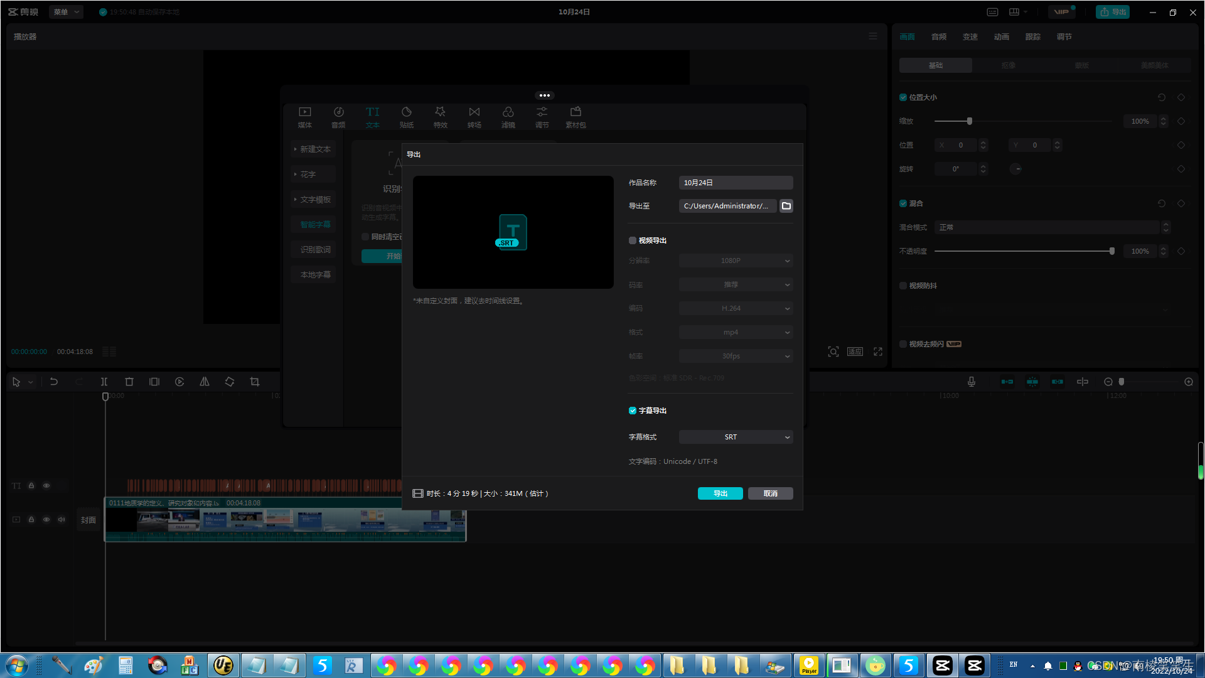Viewport: 1205px width, 678px height.
Task: Click the mirror flip icon in timeline toolbar
Action: 205,382
